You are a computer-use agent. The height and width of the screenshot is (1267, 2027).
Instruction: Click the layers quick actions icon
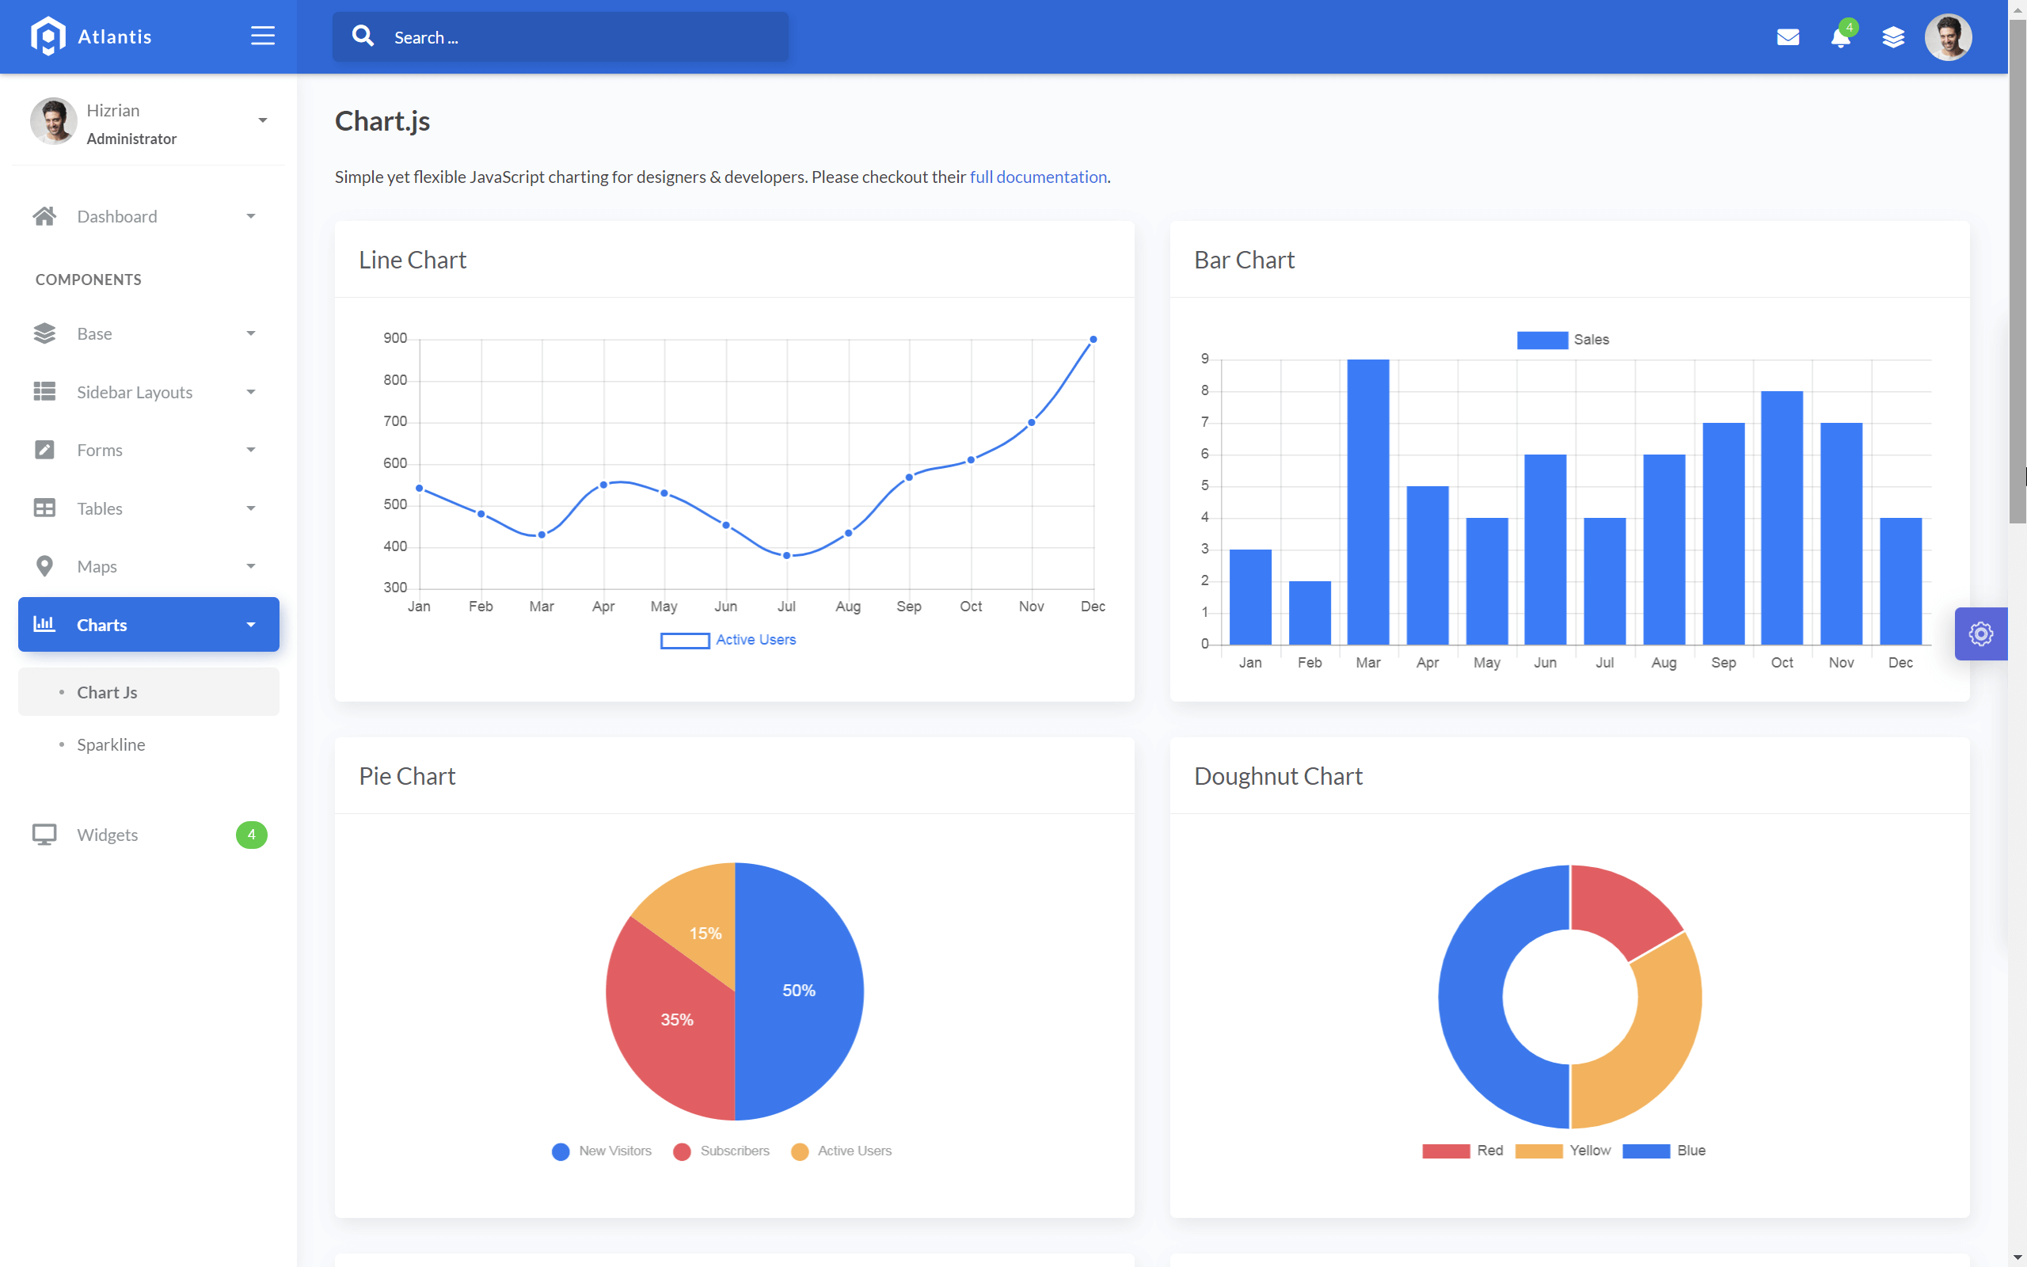1893,37
